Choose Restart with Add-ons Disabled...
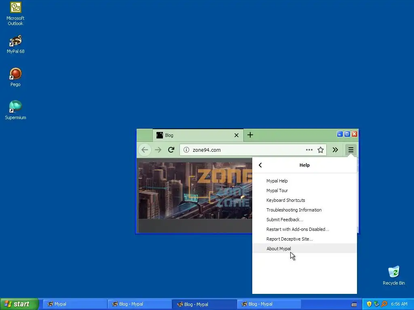414x310 pixels. 304,229
